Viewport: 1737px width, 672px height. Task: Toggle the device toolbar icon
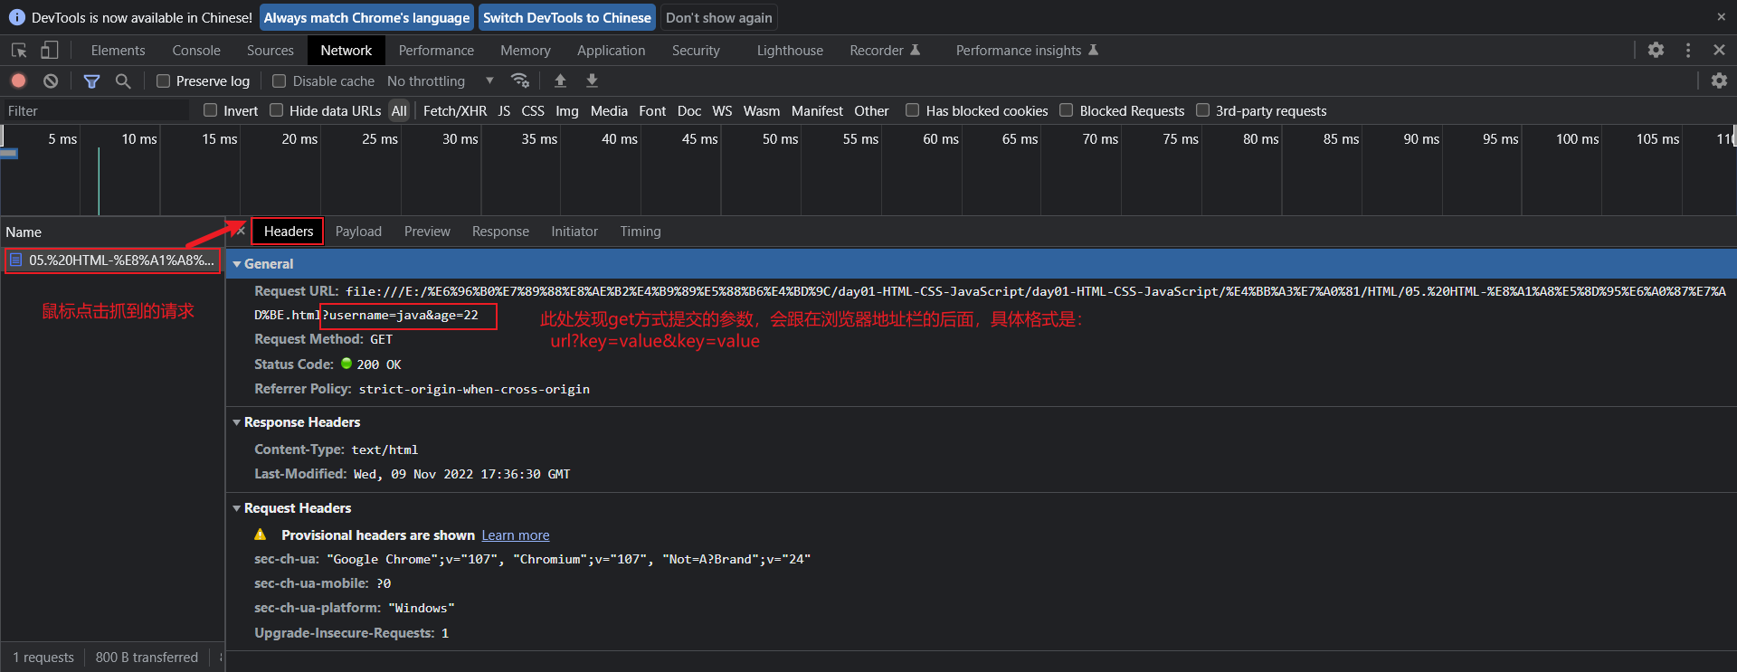pyautogui.click(x=49, y=51)
